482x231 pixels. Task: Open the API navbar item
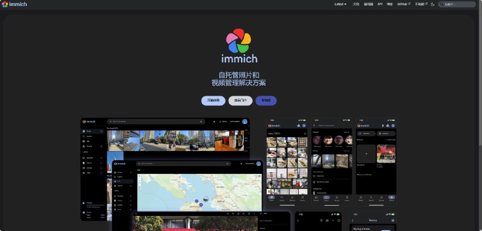pyautogui.click(x=380, y=4)
